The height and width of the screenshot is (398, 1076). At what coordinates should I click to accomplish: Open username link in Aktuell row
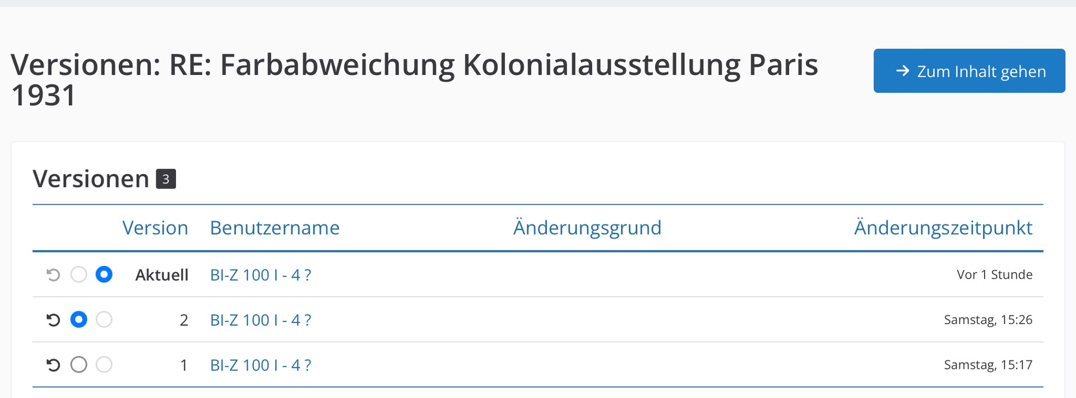point(260,275)
